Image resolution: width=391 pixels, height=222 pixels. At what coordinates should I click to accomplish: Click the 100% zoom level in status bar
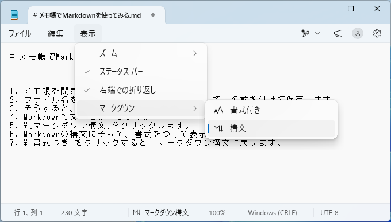(217, 213)
